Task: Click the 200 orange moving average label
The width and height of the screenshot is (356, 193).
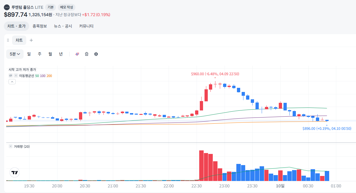Action: [49, 76]
